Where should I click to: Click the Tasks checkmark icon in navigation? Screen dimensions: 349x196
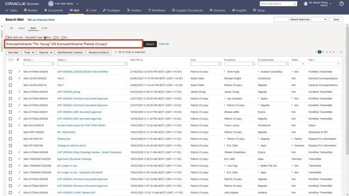pos(7,10)
